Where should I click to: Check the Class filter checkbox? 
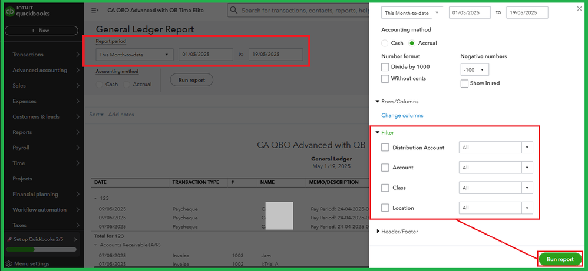point(385,188)
